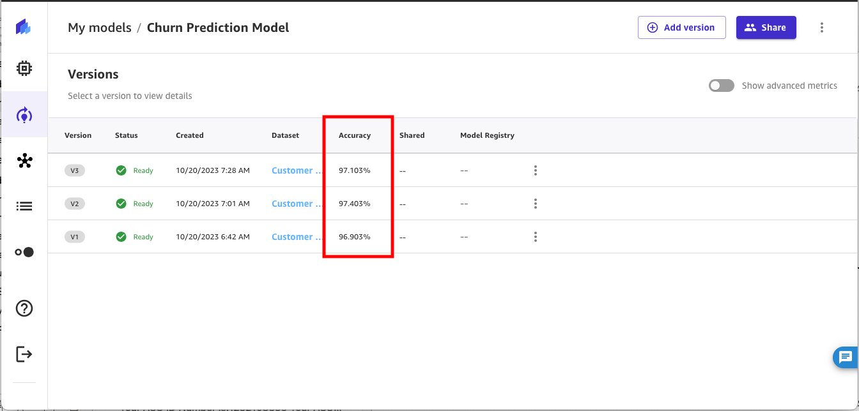Click the Log out icon
Image resolution: width=859 pixels, height=411 pixels.
(x=24, y=354)
